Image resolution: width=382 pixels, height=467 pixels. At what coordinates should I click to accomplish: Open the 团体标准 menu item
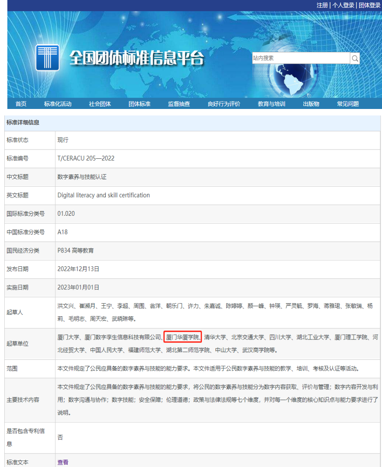tap(139, 104)
